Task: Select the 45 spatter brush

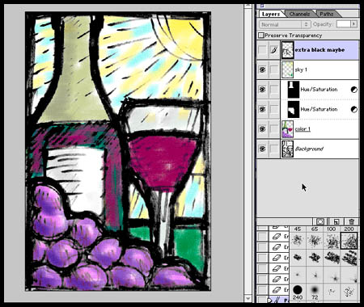Action: pos(298,241)
